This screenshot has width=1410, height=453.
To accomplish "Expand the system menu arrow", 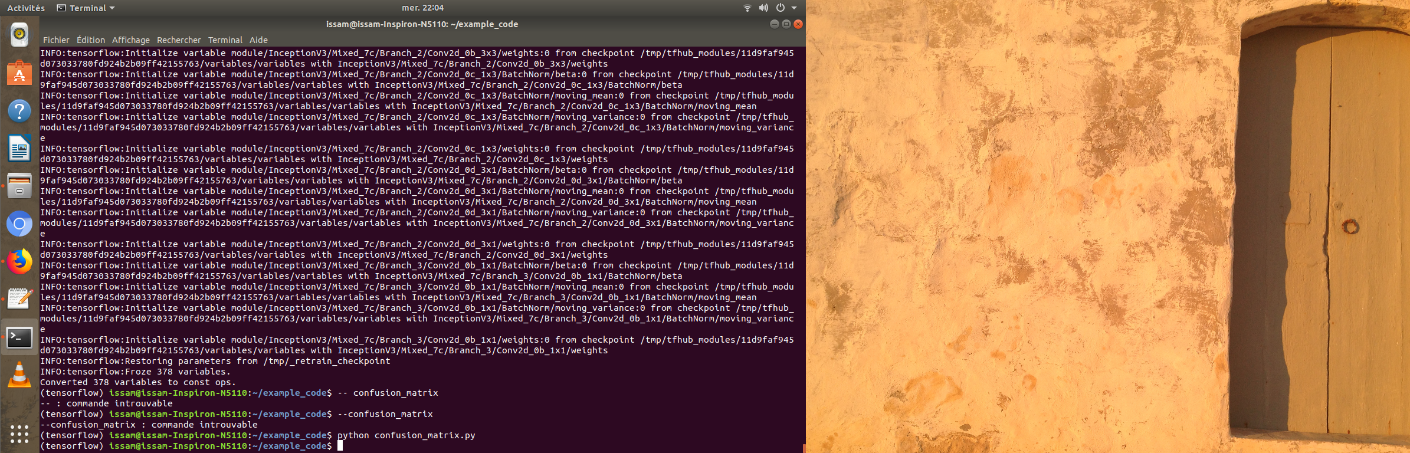I will 794,8.
